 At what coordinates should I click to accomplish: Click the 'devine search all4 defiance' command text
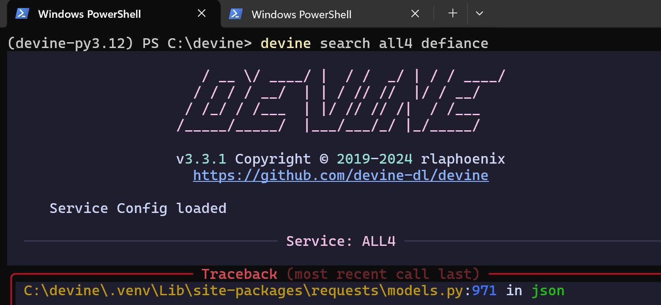point(375,43)
